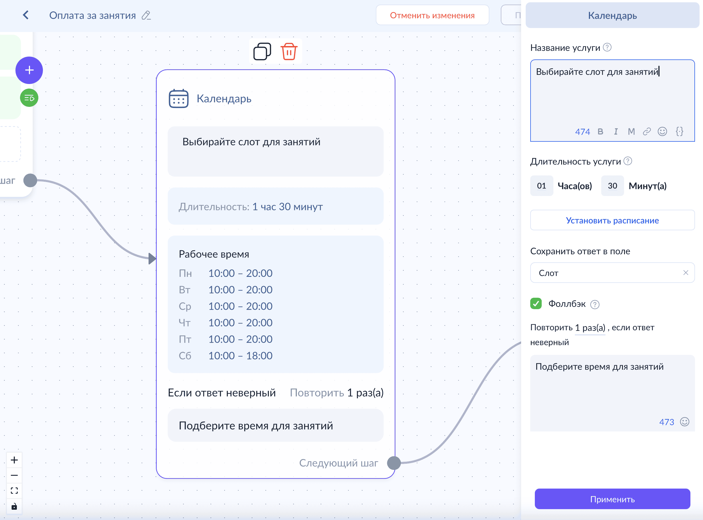Apply italic formatting in service name editor
Viewport: 703px width, 520px height.
tap(616, 132)
